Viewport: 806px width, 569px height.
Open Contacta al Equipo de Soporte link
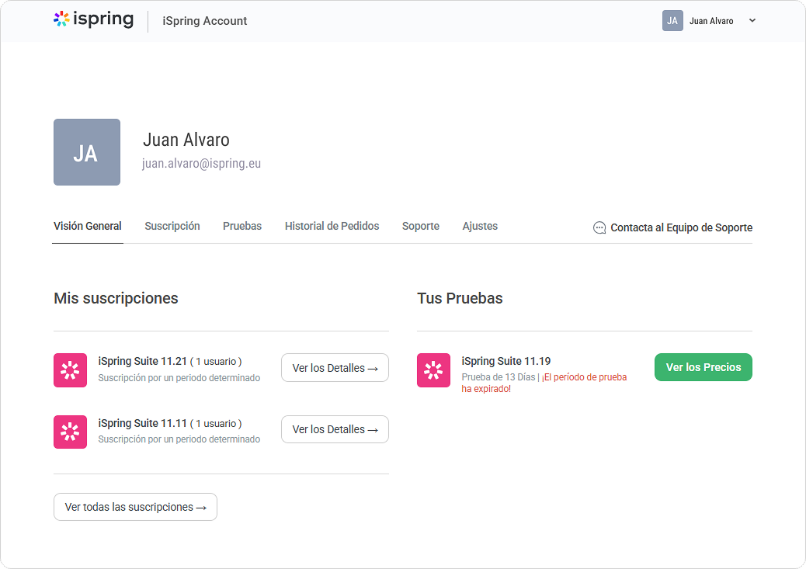(x=681, y=227)
